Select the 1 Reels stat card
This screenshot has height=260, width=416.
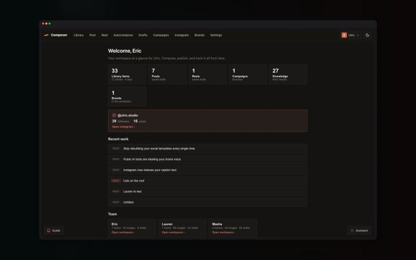pos(207,75)
